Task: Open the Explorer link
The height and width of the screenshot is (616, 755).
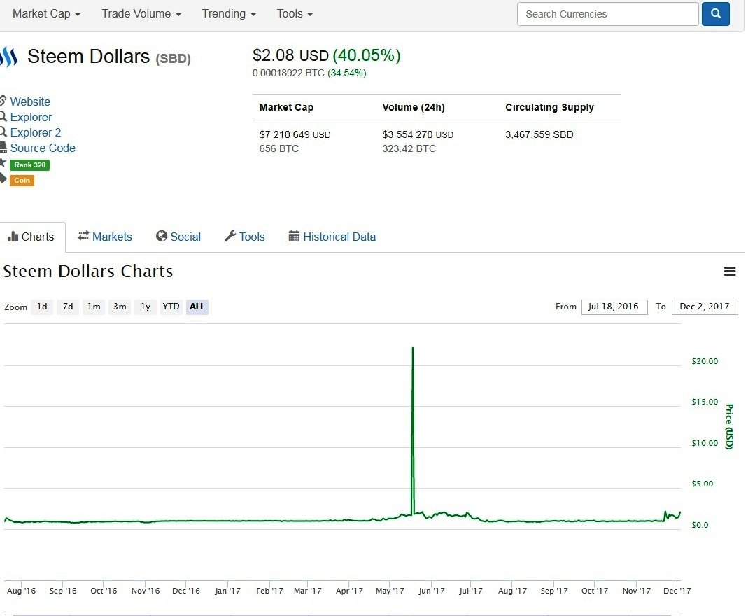Action: tap(31, 117)
